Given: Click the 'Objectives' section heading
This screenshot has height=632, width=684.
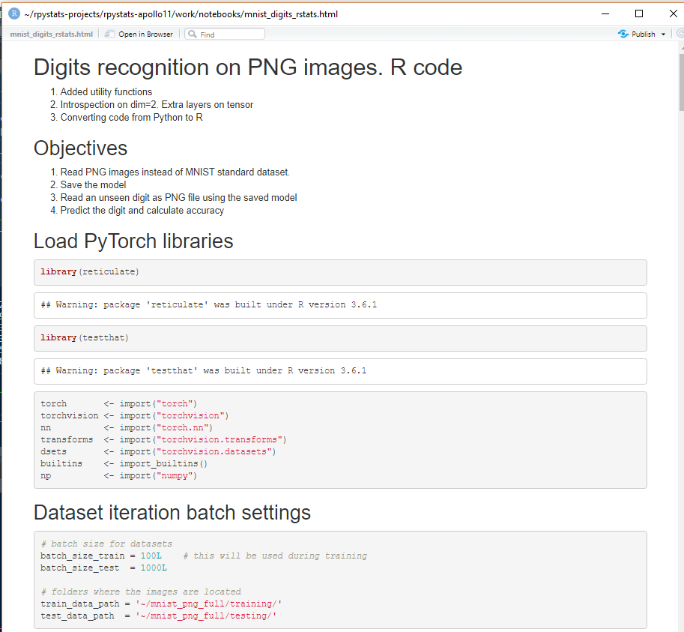Looking at the screenshot, I should (x=80, y=148).
